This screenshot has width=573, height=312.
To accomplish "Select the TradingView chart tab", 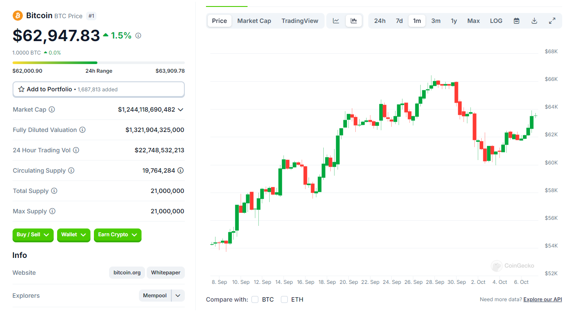I will pyautogui.click(x=300, y=21).
